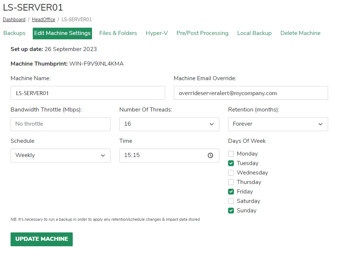Click the clock icon in Time field

click(x=210, y=155)
